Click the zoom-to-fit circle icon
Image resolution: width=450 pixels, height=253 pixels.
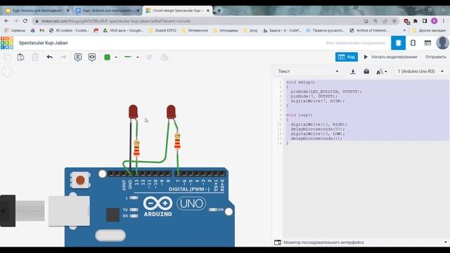tap(8, 71)
